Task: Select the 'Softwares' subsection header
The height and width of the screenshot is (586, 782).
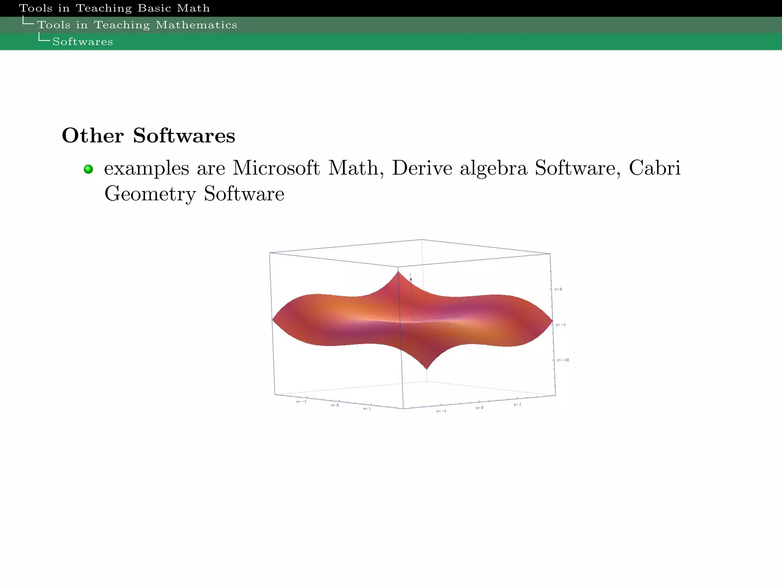Action: tap(82, 42)
